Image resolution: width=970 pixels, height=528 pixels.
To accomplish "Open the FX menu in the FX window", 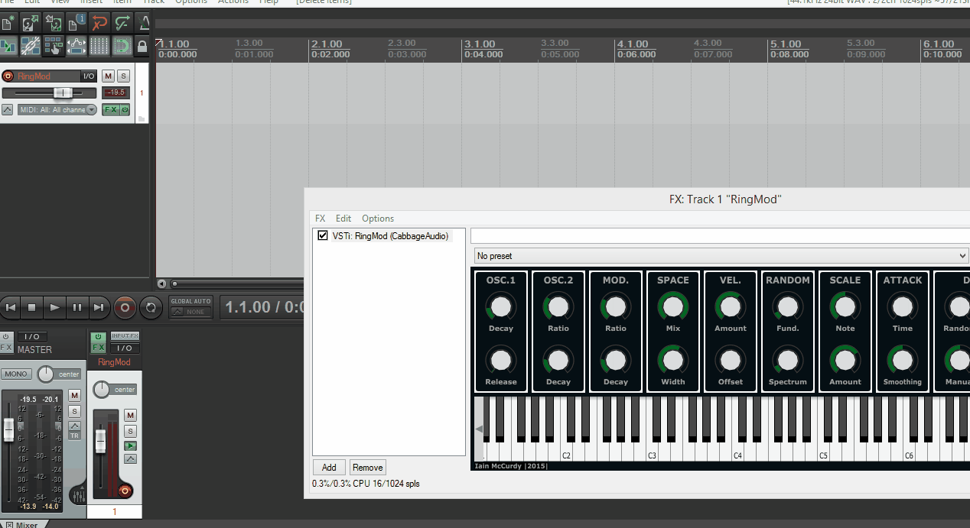I will coord(321,219).
